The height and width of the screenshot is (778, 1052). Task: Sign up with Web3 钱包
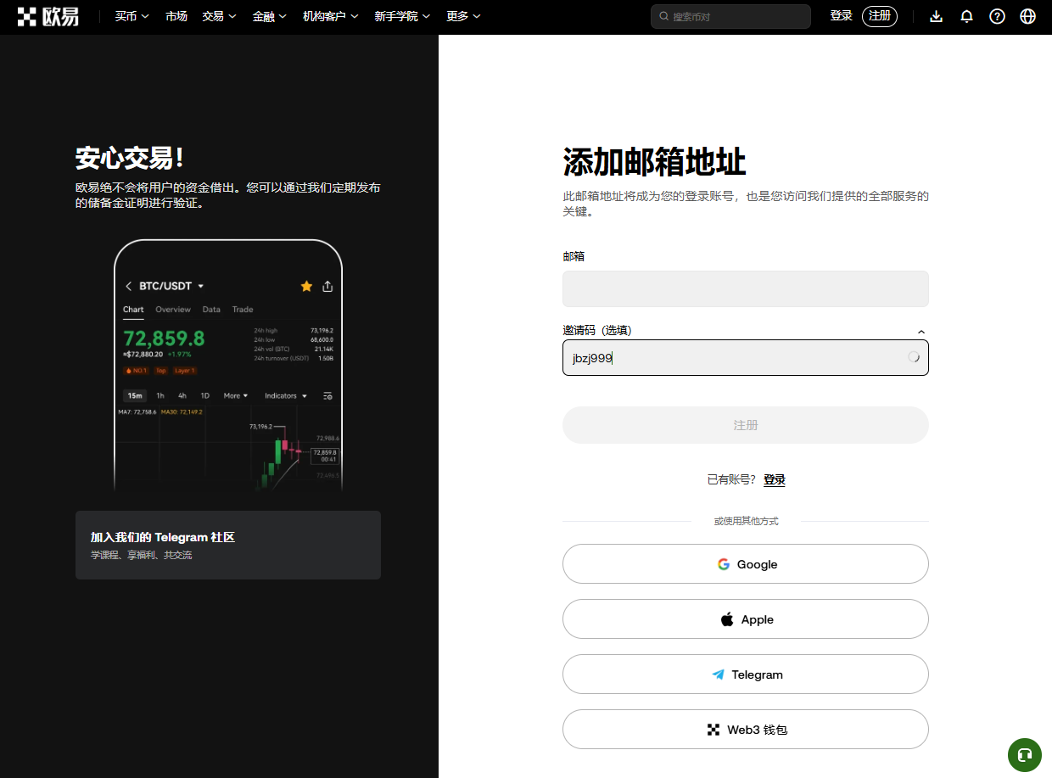point(746,730)
